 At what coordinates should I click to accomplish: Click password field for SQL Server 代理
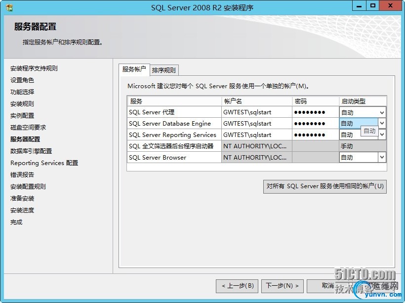point(316,112)
